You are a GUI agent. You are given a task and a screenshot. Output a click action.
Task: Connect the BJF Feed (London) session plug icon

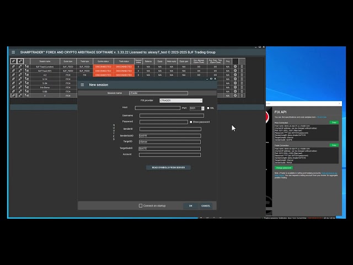click(13, 67)
